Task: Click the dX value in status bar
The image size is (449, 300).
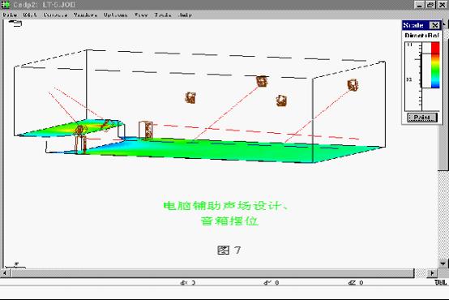Action: coord(188,283)
